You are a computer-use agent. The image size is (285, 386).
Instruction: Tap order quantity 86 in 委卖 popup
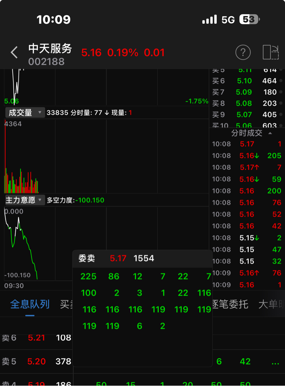click(114, 276)
